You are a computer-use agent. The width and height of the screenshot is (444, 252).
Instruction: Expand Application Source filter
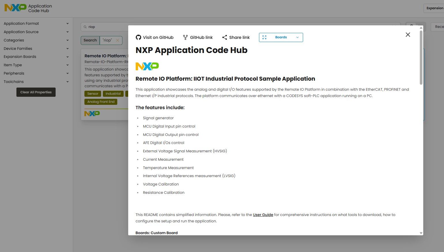tap(36, 32)
